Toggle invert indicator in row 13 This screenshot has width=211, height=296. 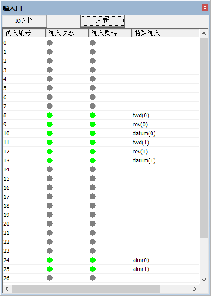[x=93, y=161]
